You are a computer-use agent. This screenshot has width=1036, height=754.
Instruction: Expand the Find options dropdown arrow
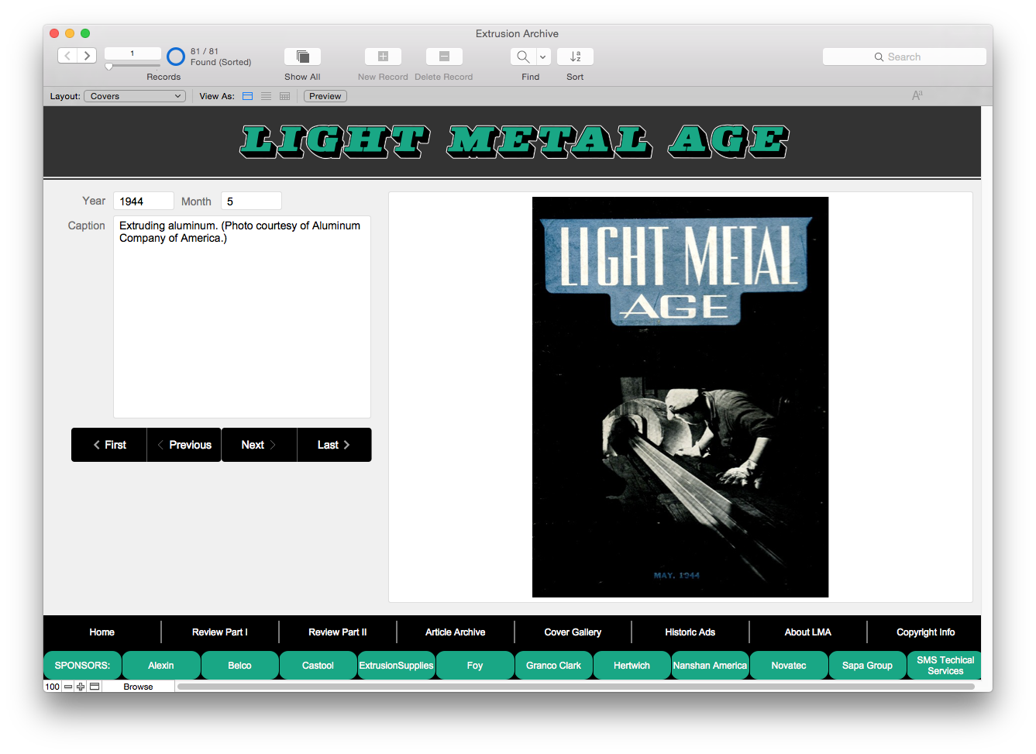coord(543,57)
